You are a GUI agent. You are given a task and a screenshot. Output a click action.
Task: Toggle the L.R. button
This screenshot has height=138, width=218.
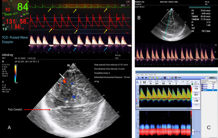[183, 82]
